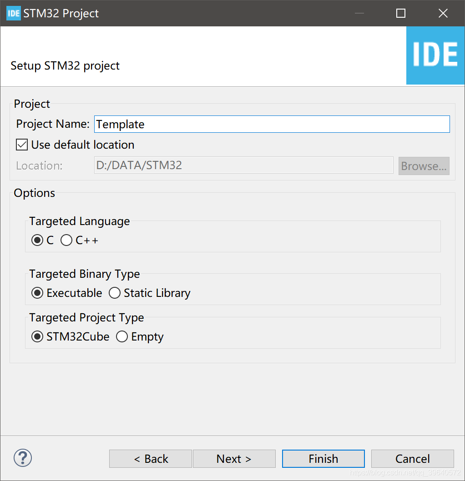Image resolution: width=465 pixels, height=481 pixels.
Task: Go back with the < Back button
Action: [x=151, y=459]
